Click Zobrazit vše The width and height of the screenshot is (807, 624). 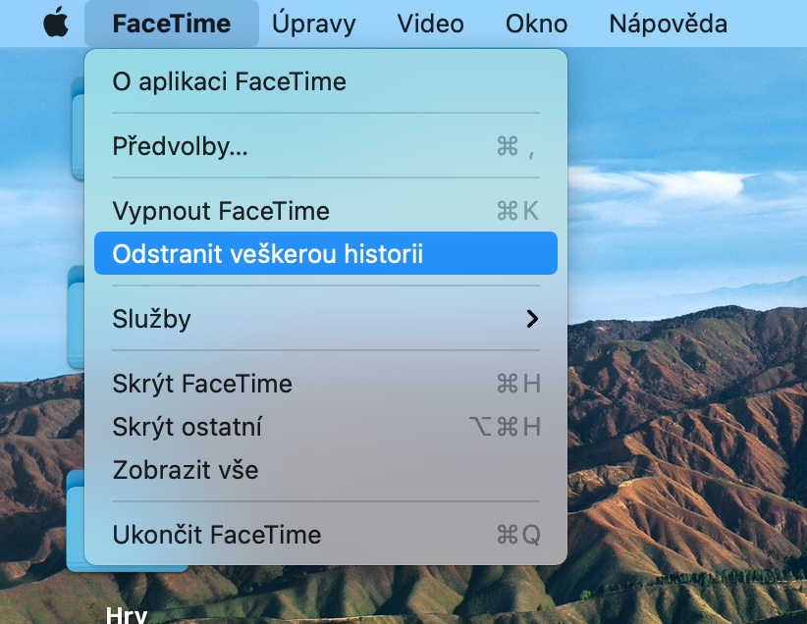186,470
